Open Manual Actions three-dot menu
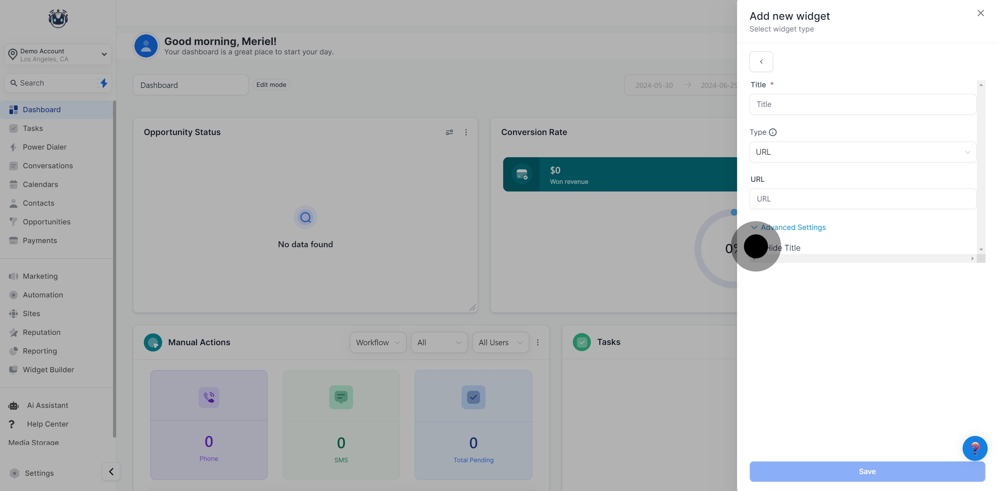The image size is (998, 491). (x=537, y=342)
